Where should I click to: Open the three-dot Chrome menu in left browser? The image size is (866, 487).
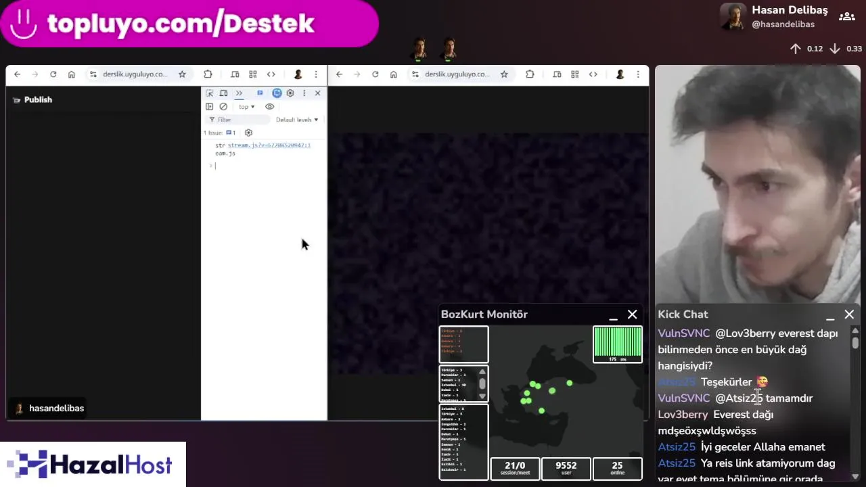(315, 74)
